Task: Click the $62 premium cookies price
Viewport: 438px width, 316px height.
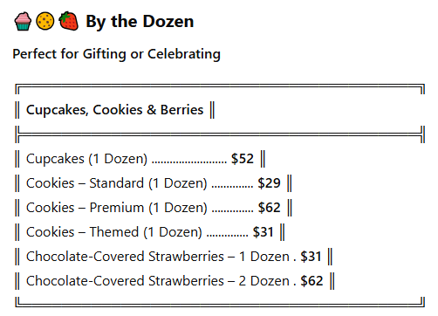Action: [270, 208]
